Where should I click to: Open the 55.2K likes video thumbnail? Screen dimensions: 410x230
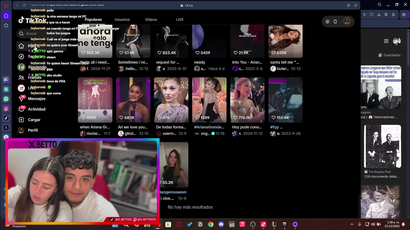click(174, 165)
